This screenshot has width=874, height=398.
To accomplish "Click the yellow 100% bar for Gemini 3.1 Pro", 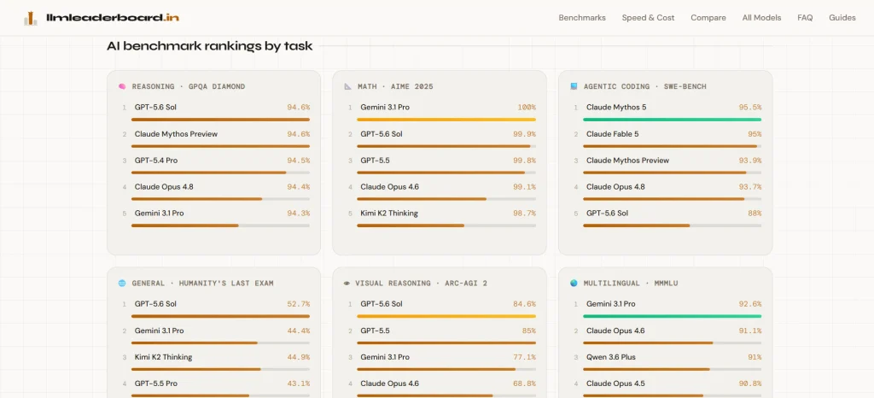I will pyautogui.click(x=446, y=120).
